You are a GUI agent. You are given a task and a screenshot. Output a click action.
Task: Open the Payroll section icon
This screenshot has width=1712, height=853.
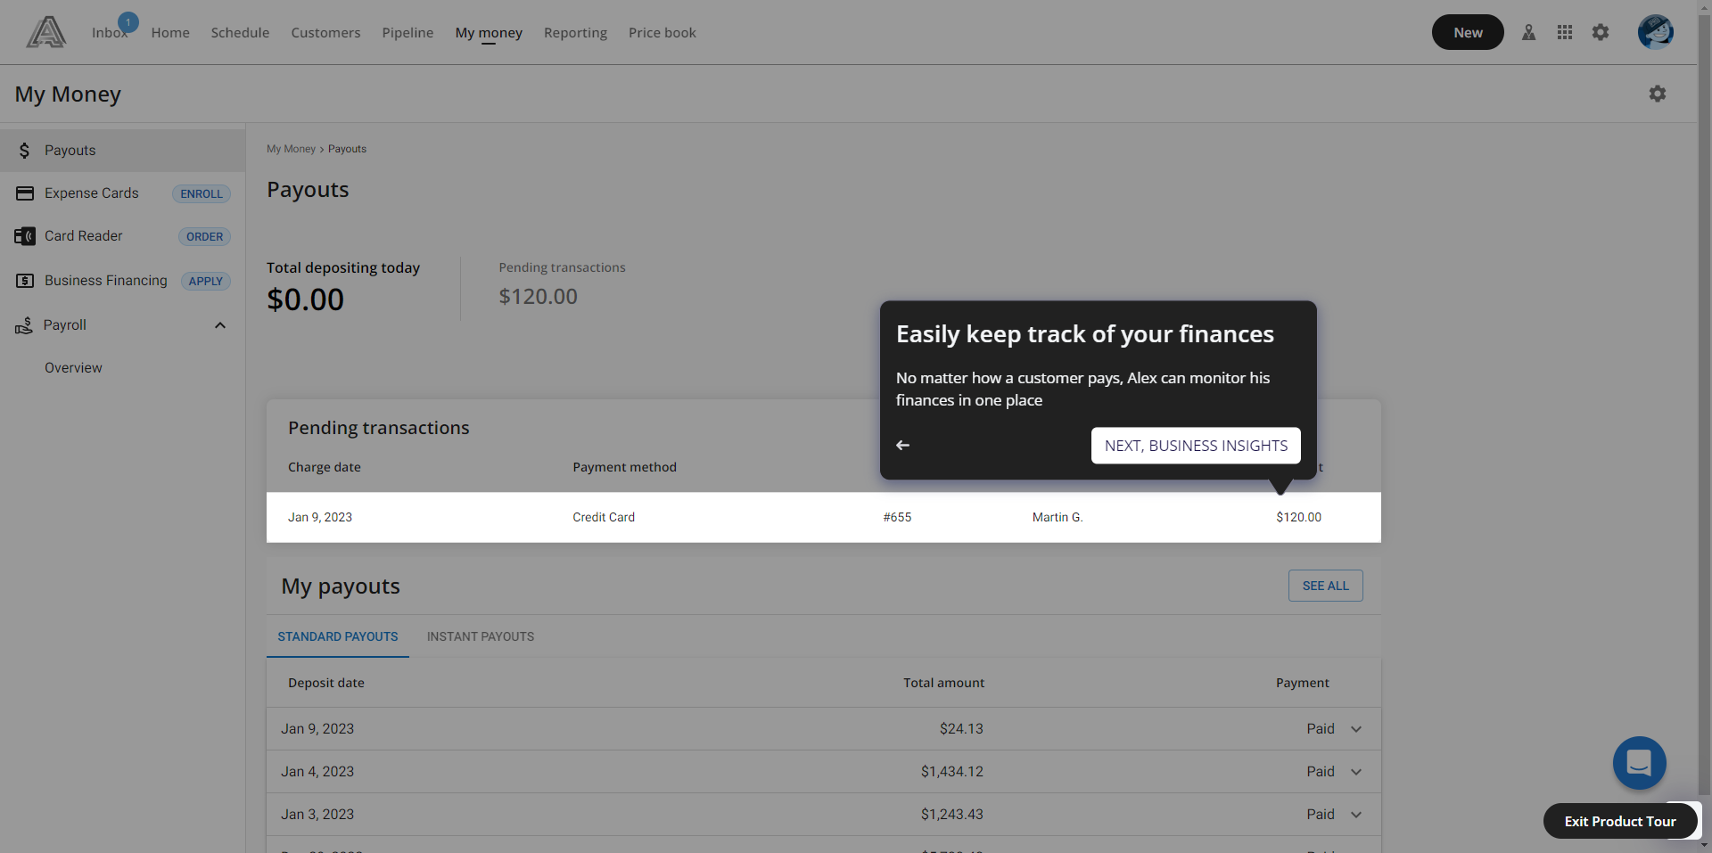[x=24, y=324]
